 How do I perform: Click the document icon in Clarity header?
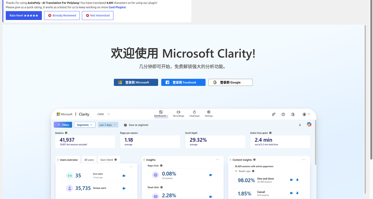pyautogui.click(x=293, y=114)
